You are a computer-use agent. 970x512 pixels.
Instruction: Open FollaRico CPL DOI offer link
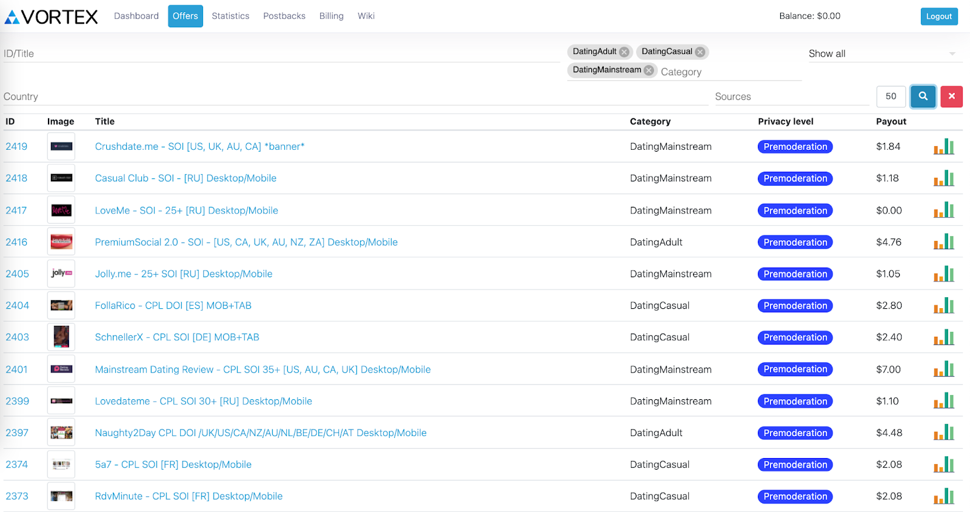pyautogui.click(x=173, y=306)
